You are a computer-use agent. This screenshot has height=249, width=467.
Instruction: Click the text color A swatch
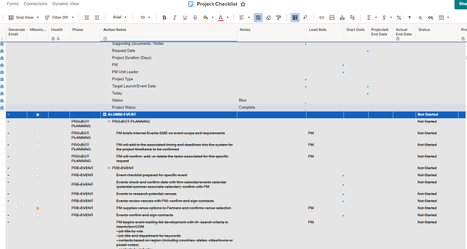tap(221, 18)
